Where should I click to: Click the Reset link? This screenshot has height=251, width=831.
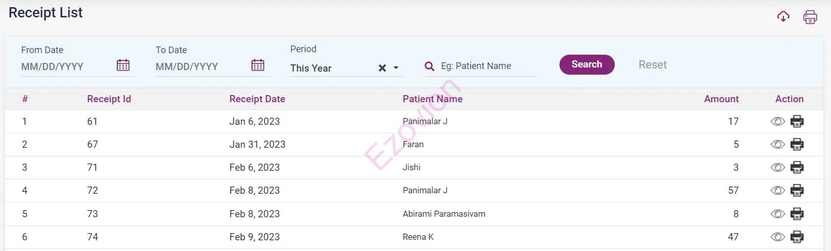(x=652, y=65)
